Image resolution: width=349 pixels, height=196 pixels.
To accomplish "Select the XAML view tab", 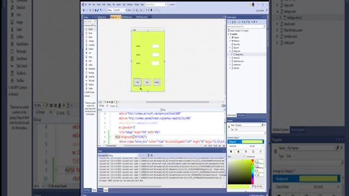I will (113, 106).
